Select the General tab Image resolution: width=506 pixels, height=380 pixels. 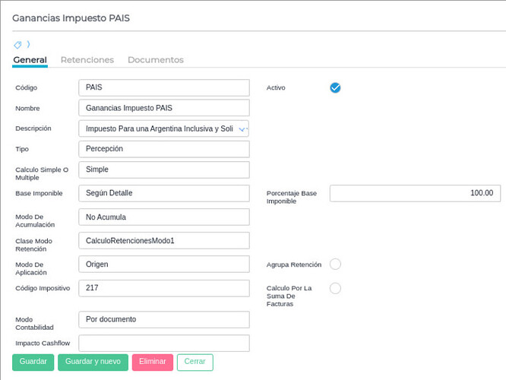(30, 59)
